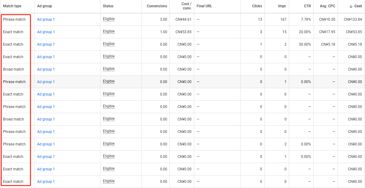Sort by Conversions column header
The width and height of the screenshot is (365, 188).
pyautogui.click(x=157, y=6)
